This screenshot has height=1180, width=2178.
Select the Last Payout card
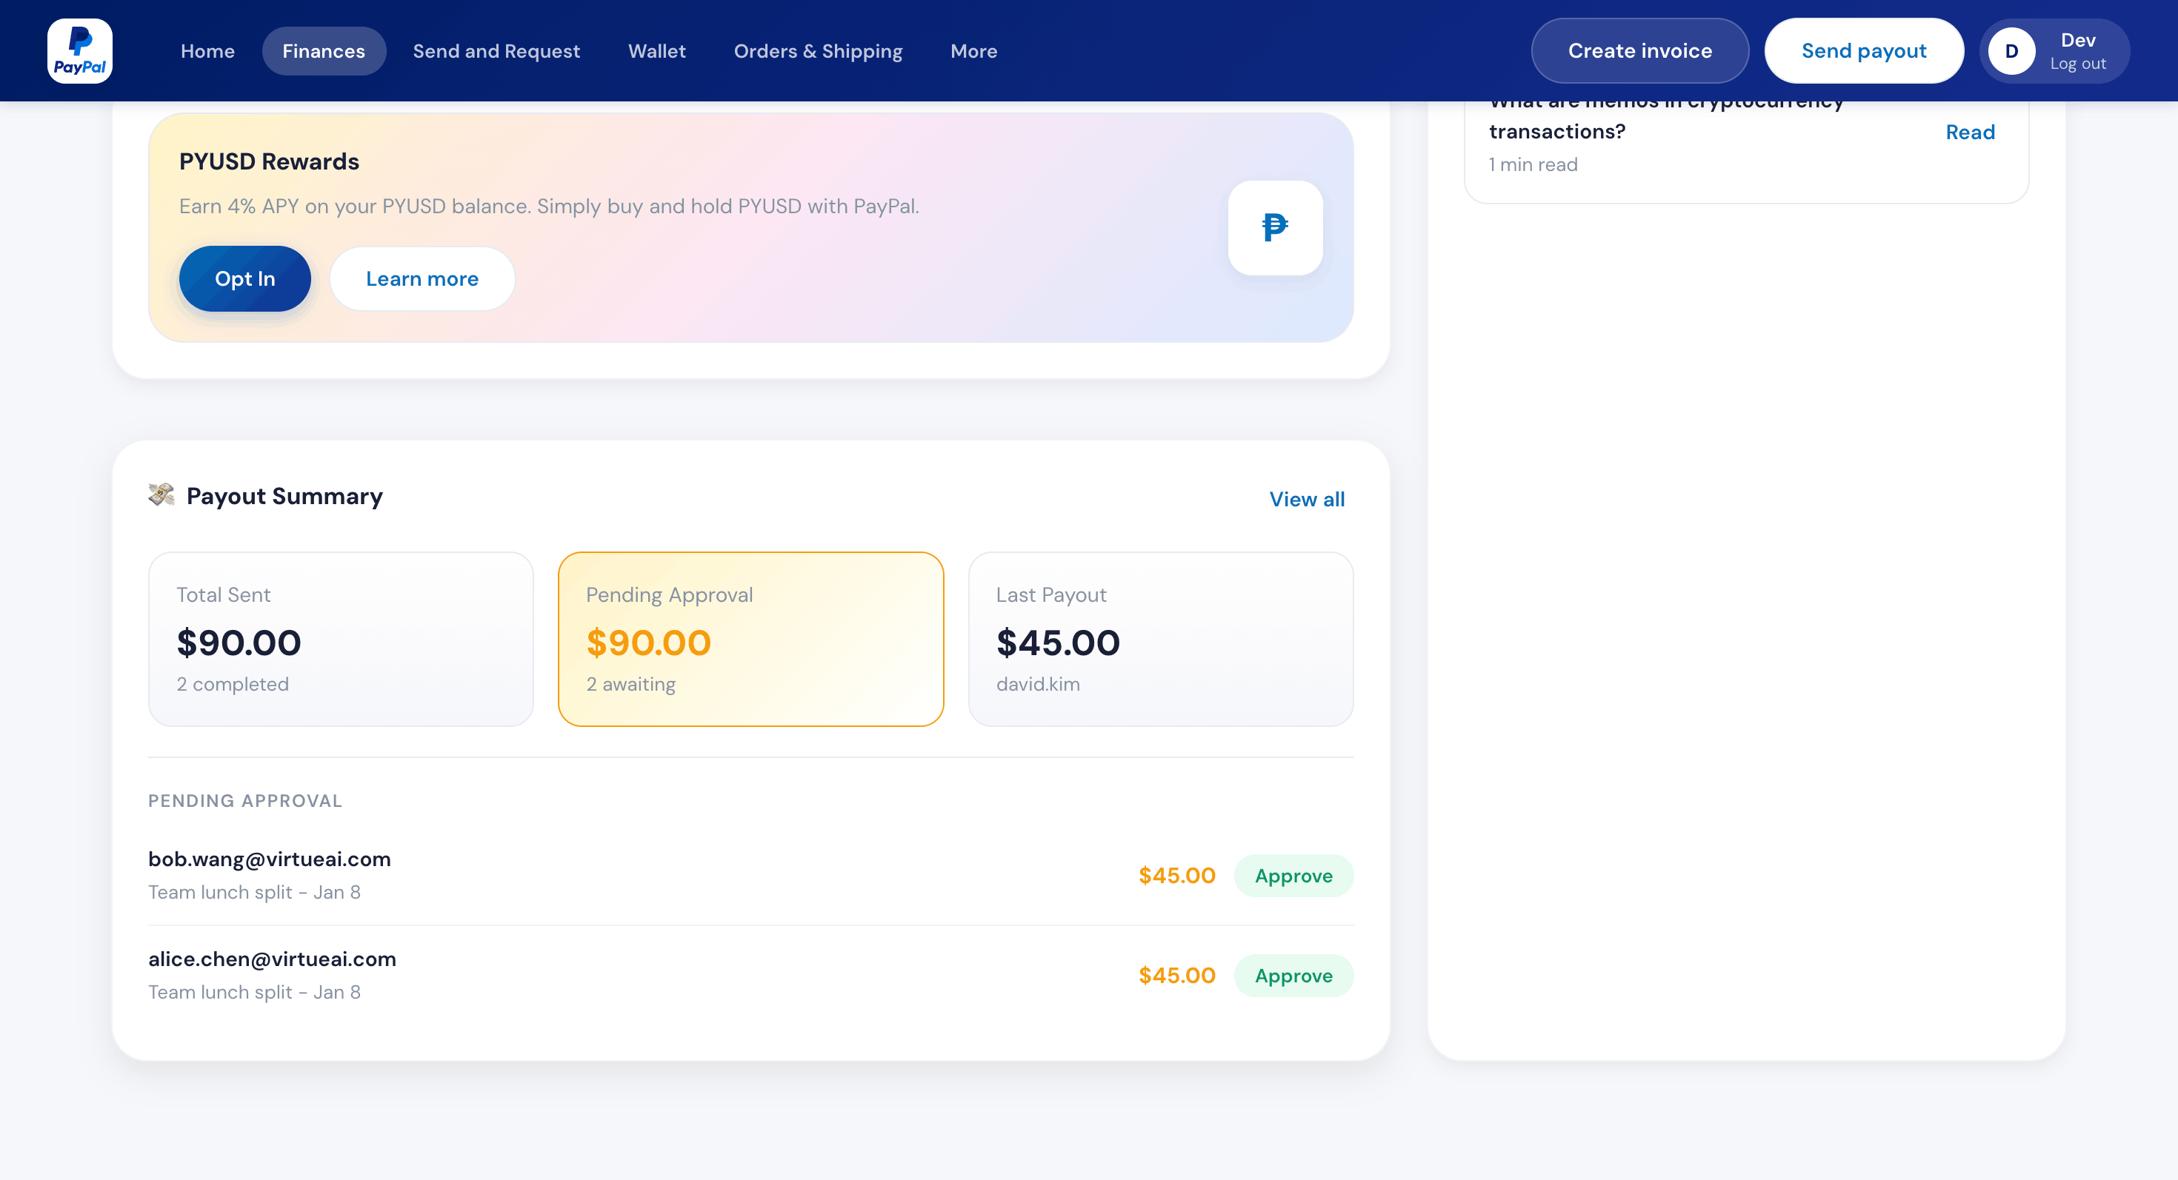1161,640
